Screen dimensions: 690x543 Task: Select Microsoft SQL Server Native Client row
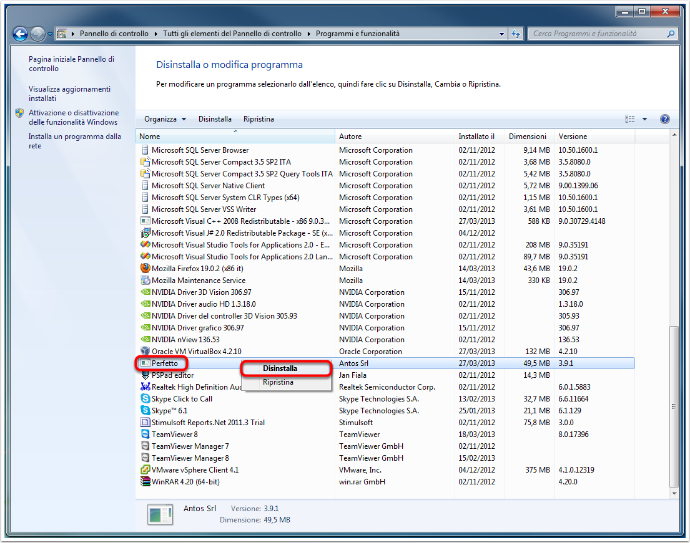[385, 185]
